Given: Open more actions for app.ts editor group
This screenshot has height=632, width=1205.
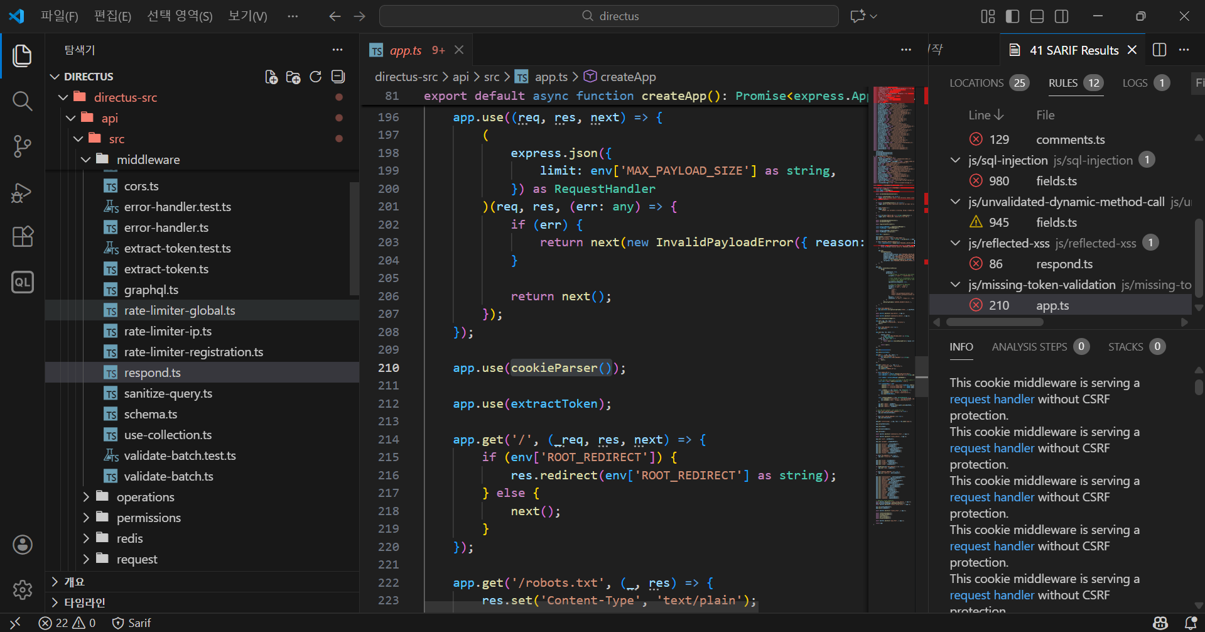Looking at the screenshot, I should [905, 50].
